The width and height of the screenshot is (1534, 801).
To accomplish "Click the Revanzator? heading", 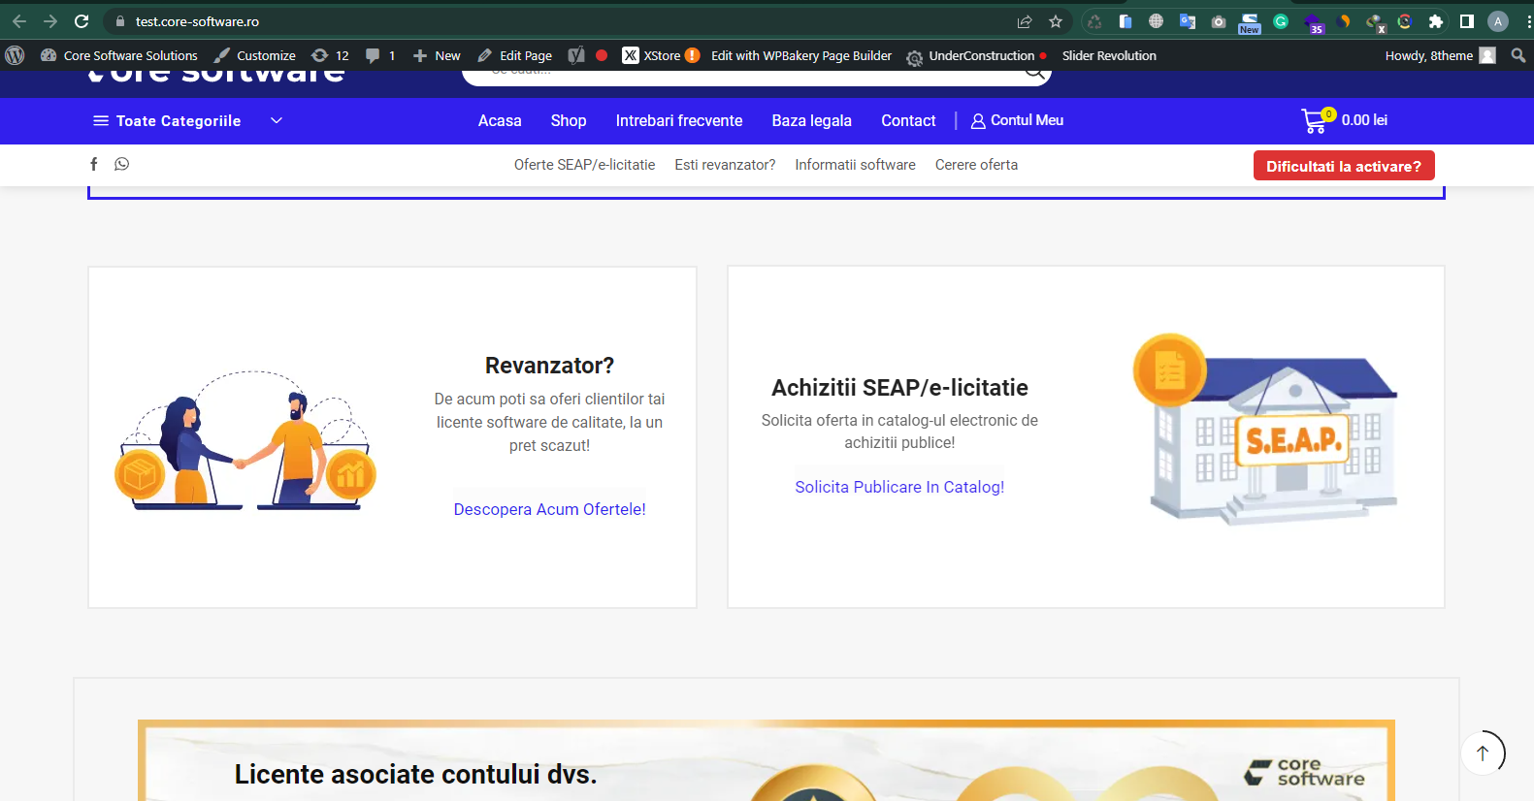I will click(549, 366).
